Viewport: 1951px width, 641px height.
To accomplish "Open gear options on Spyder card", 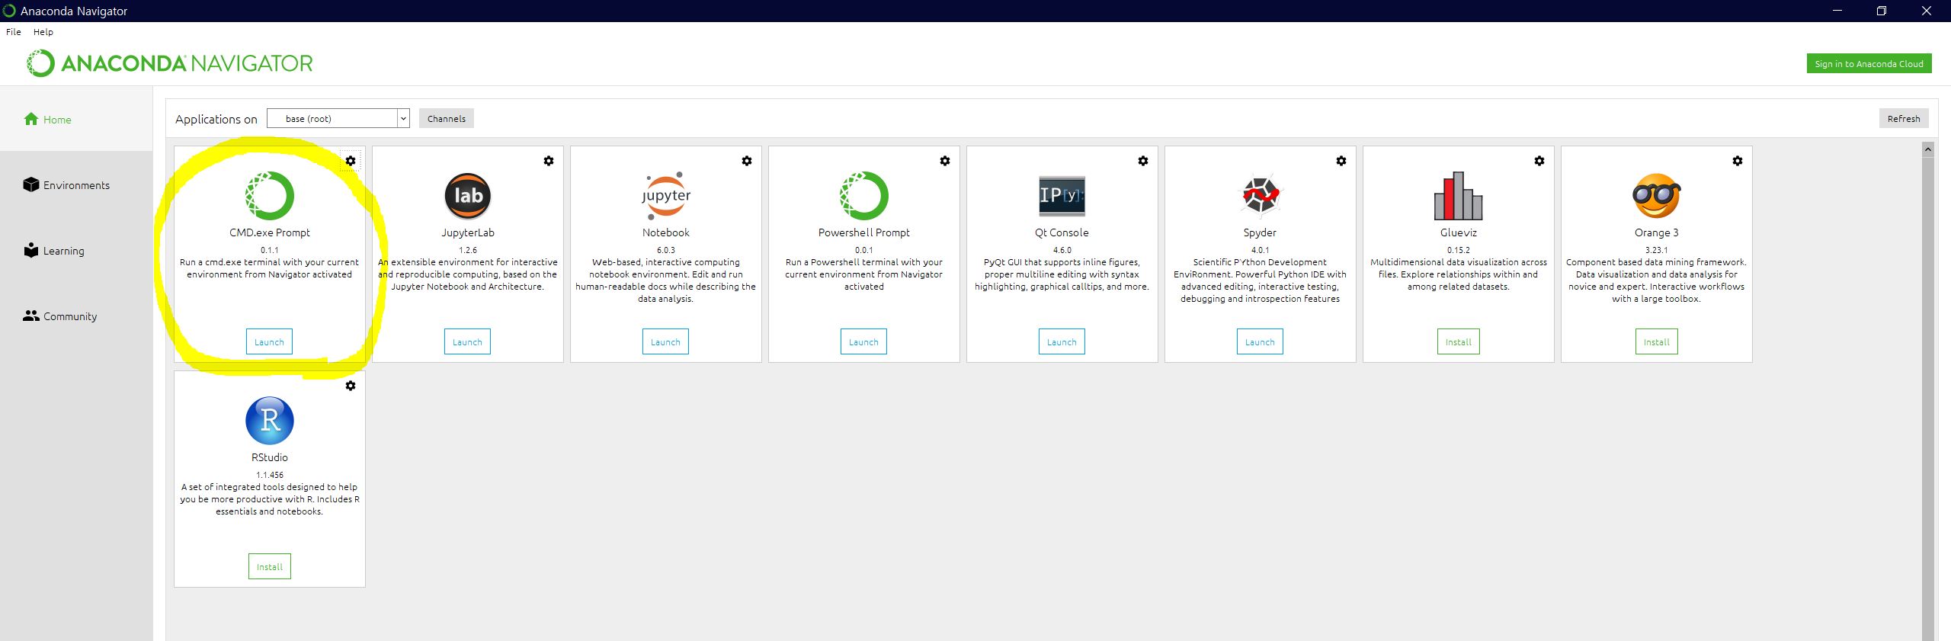I will coord(1341,161).
